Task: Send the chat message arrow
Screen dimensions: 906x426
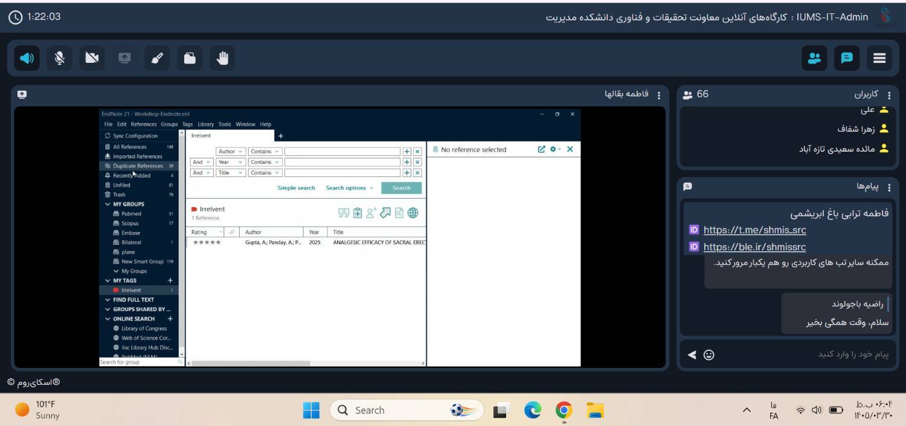Action: tap(692, 355)
